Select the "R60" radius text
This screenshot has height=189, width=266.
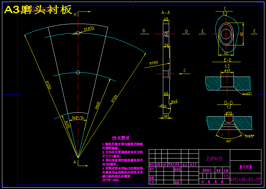pos(163,106)
